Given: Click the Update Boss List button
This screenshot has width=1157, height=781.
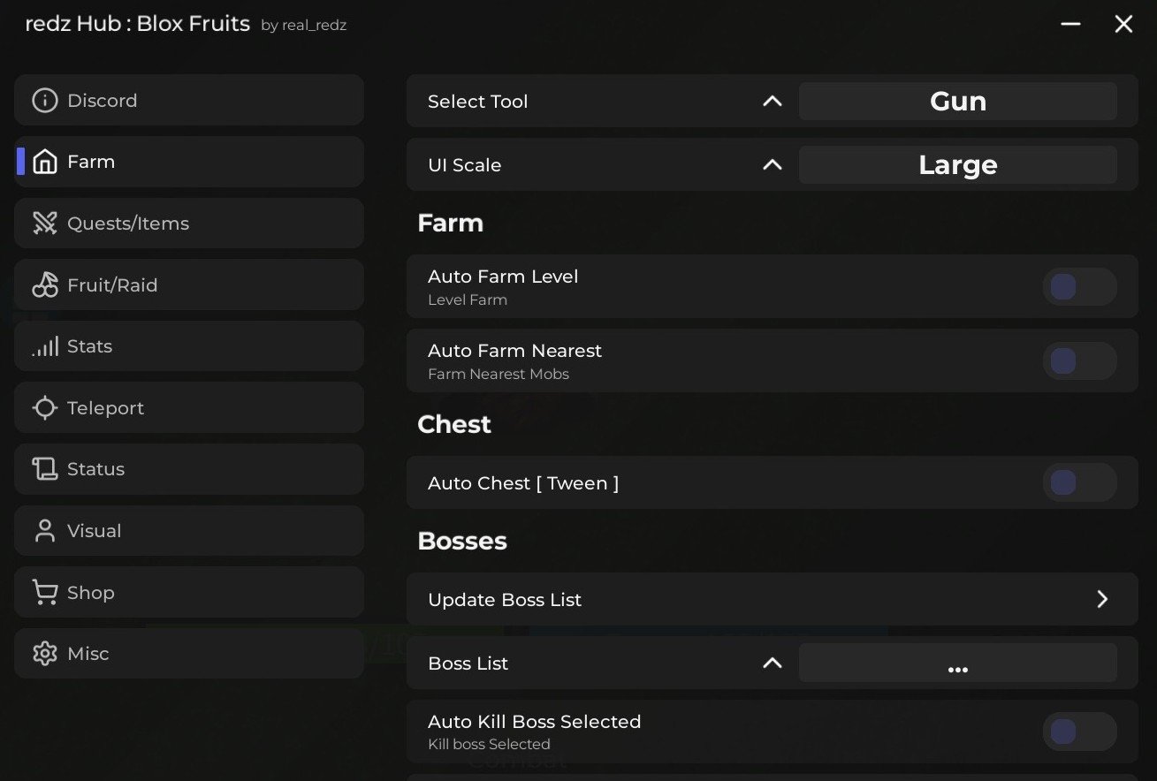Looking at the screenshot, I should click(773, 600).
